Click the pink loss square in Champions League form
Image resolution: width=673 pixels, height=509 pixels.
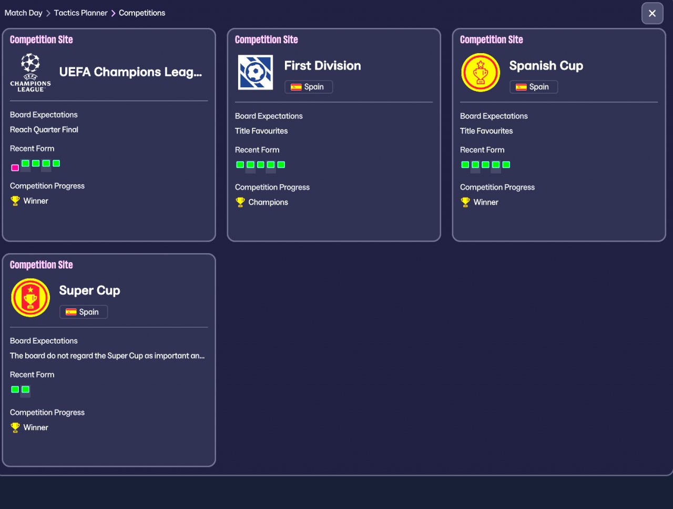[x=15, y=167]
